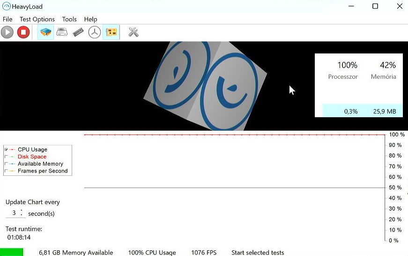Click the three-spoke disk access test icon
This screenshot has height=256, width=408.
[x=95, y=32]
